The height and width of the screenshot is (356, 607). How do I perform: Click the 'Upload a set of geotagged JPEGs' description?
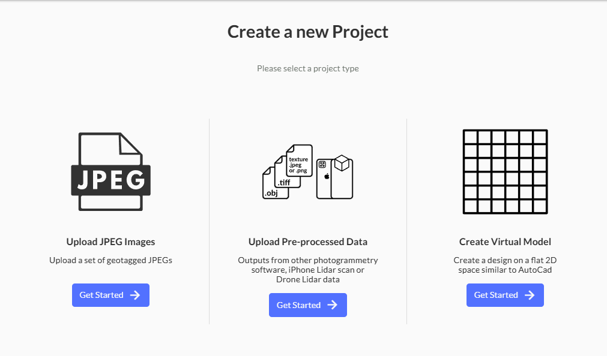click(x=110, y=260)
